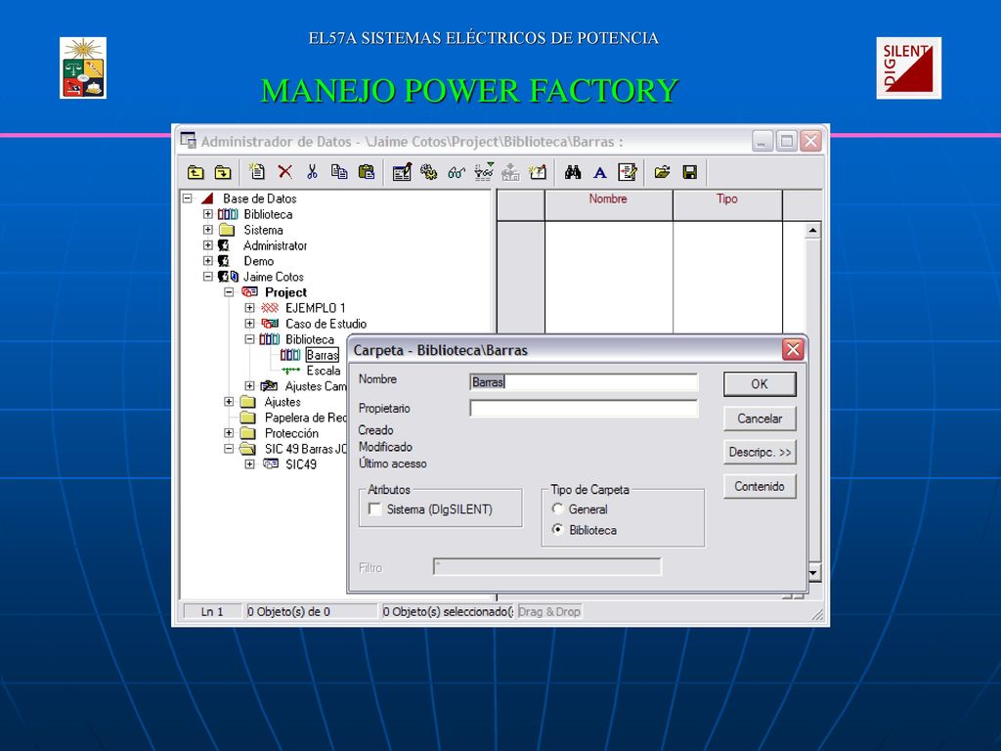Select the Sistema tree item
1001x751 pixels.
point(263,230)
